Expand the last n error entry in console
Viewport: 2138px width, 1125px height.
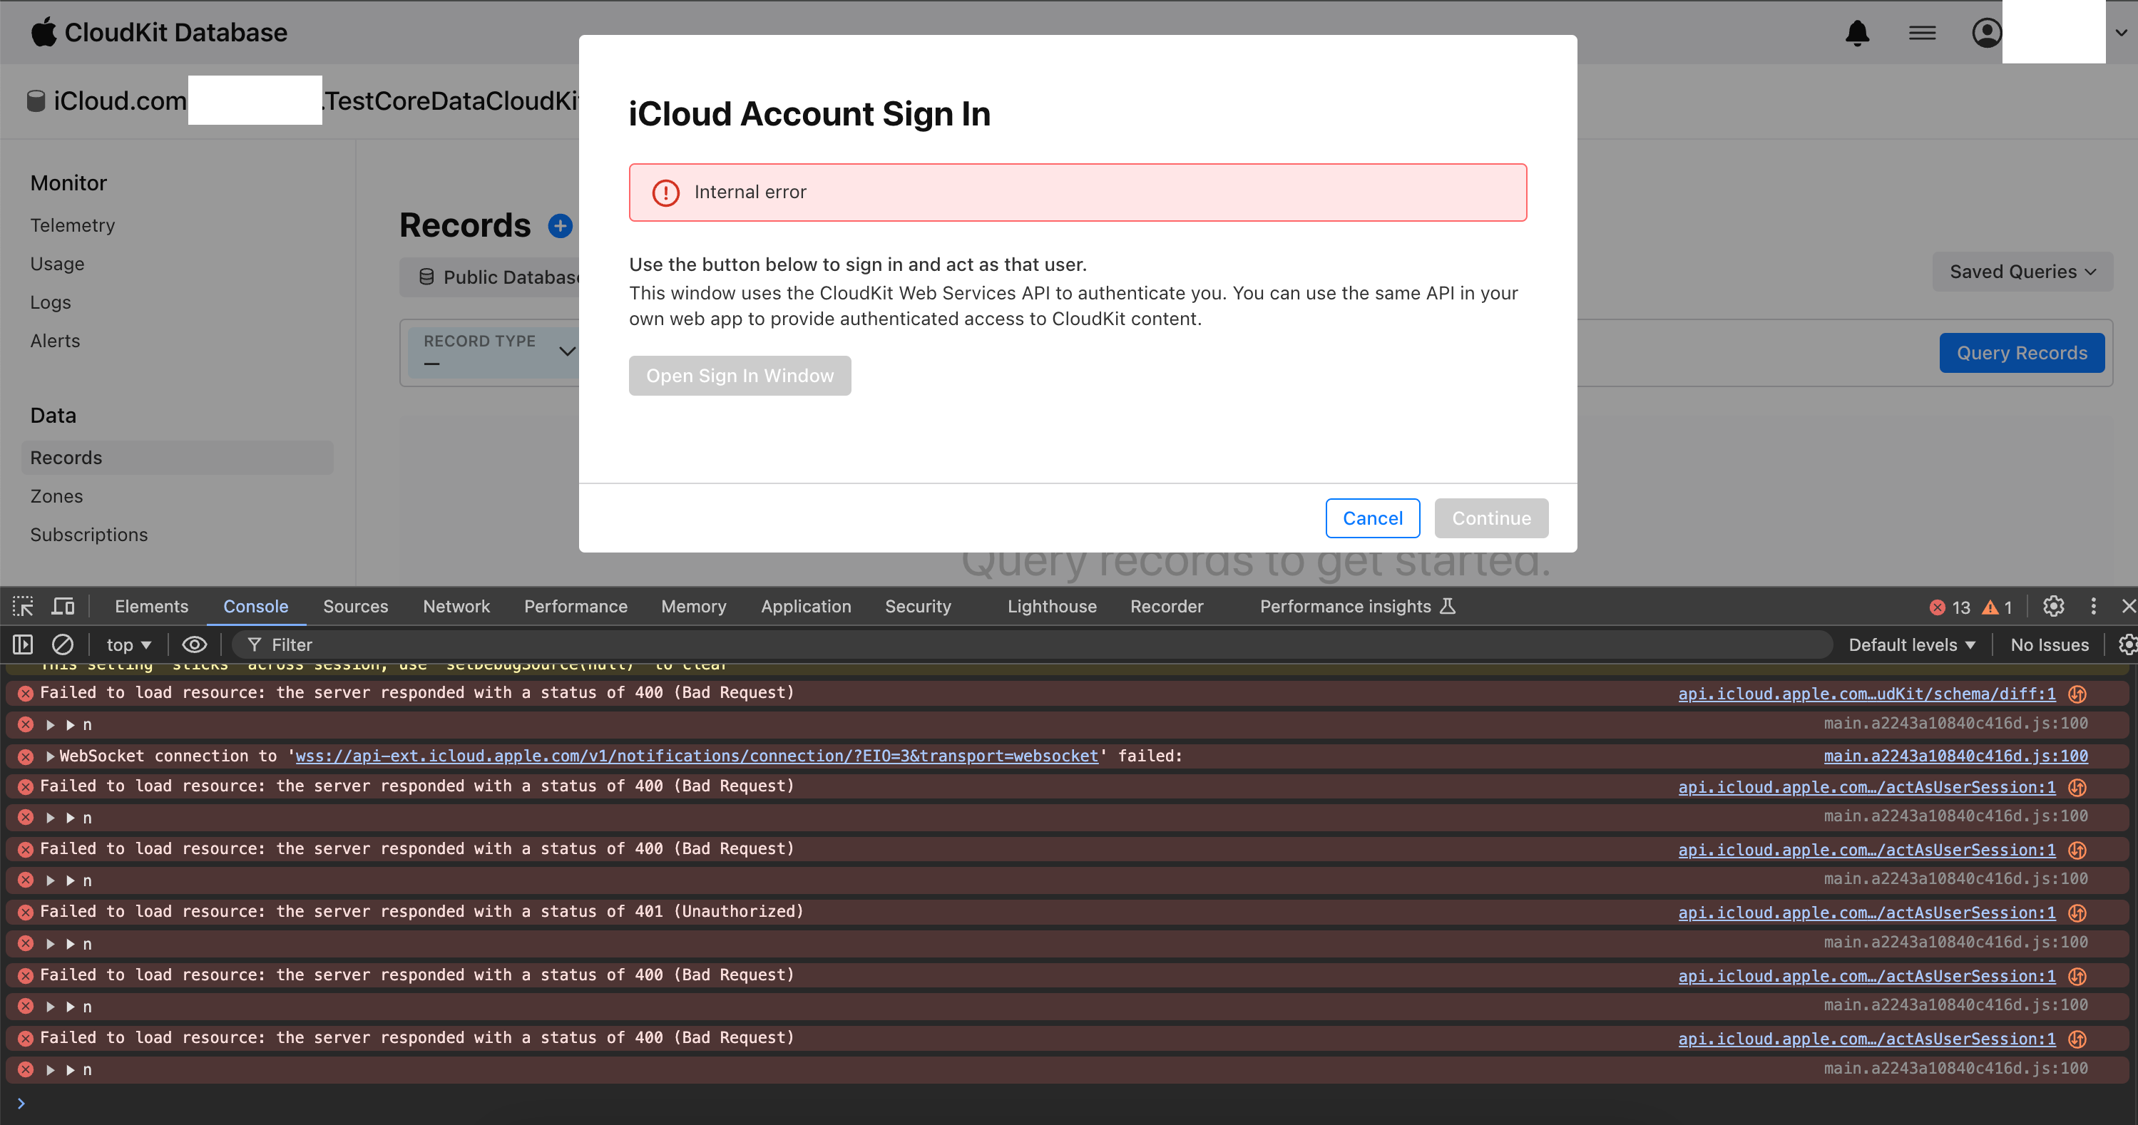(51, 1069)
